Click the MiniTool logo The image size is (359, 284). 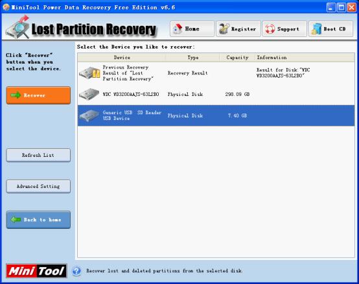point(37,271)
